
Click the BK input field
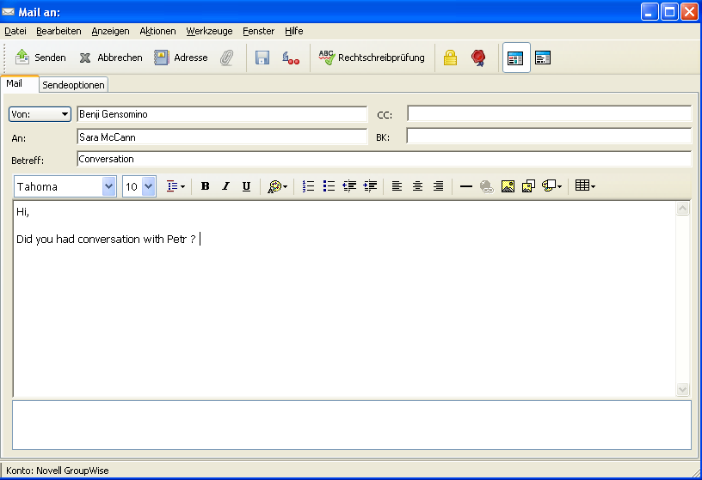[x=550, y=136]
